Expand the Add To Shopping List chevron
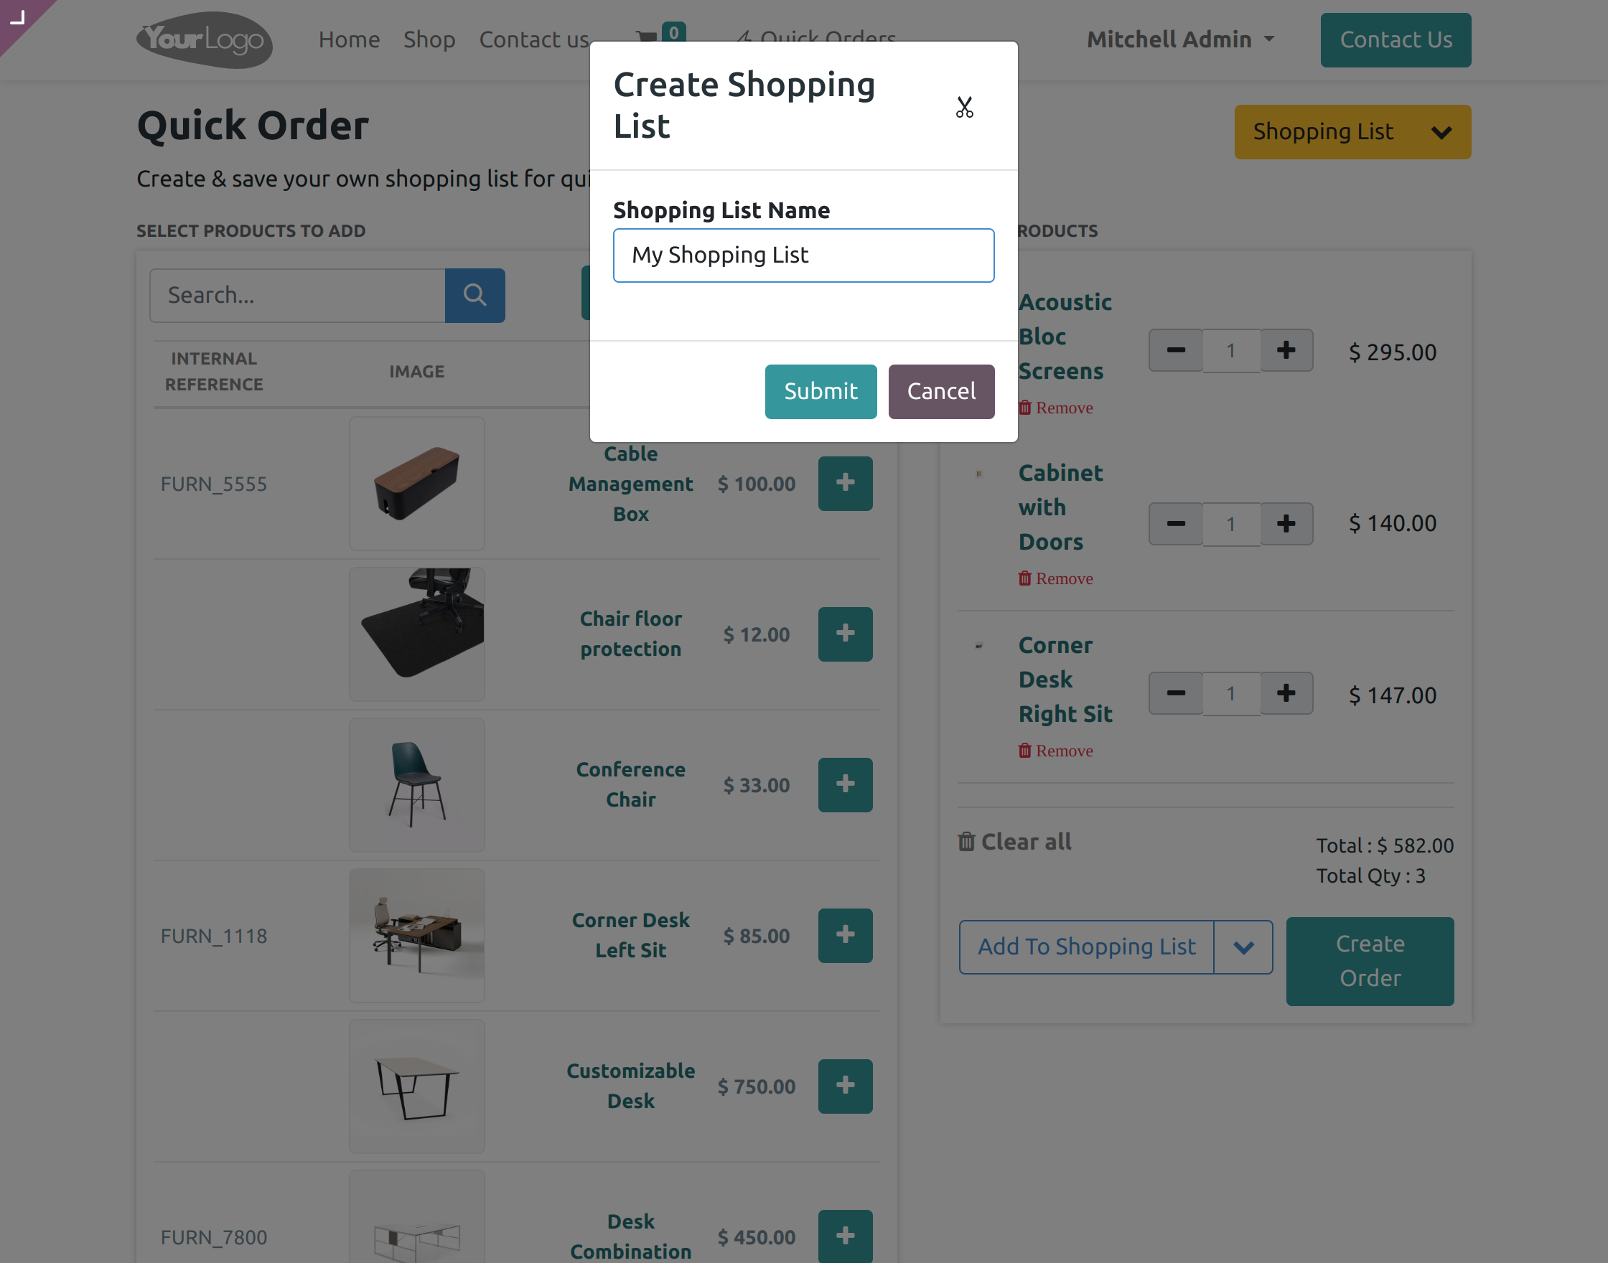 tap(1243, 947)
